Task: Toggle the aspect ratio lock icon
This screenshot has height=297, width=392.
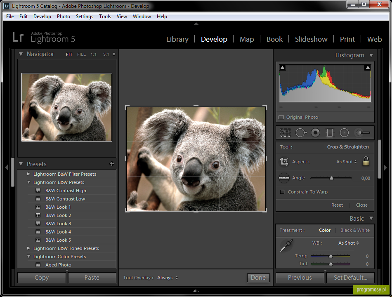Action: (x=366, y=161)
